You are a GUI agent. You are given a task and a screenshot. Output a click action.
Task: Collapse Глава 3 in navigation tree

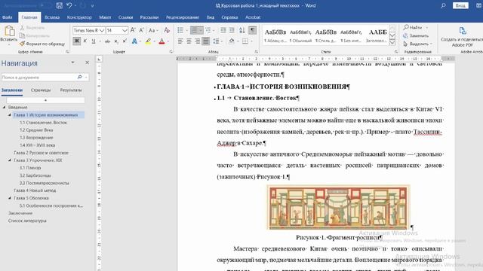click(x=10, y=160)
